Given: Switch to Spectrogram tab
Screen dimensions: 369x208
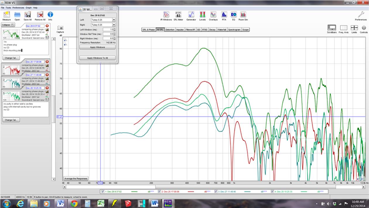Looking at the screenshot, I should click(235, 30).
